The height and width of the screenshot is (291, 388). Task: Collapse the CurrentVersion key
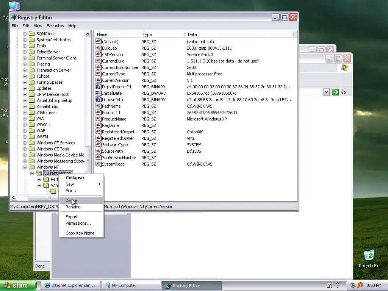[32, 173]
